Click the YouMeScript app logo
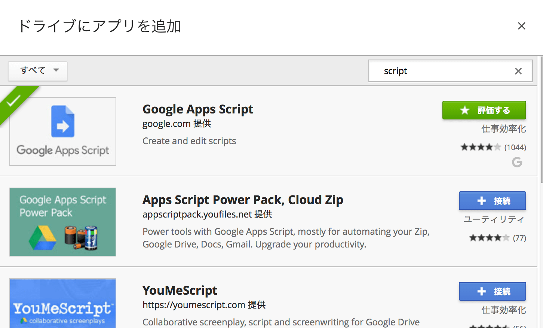The image size is (543, 328). (62, 303)
